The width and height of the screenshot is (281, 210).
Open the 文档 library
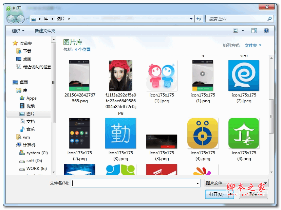click(27, 122)
